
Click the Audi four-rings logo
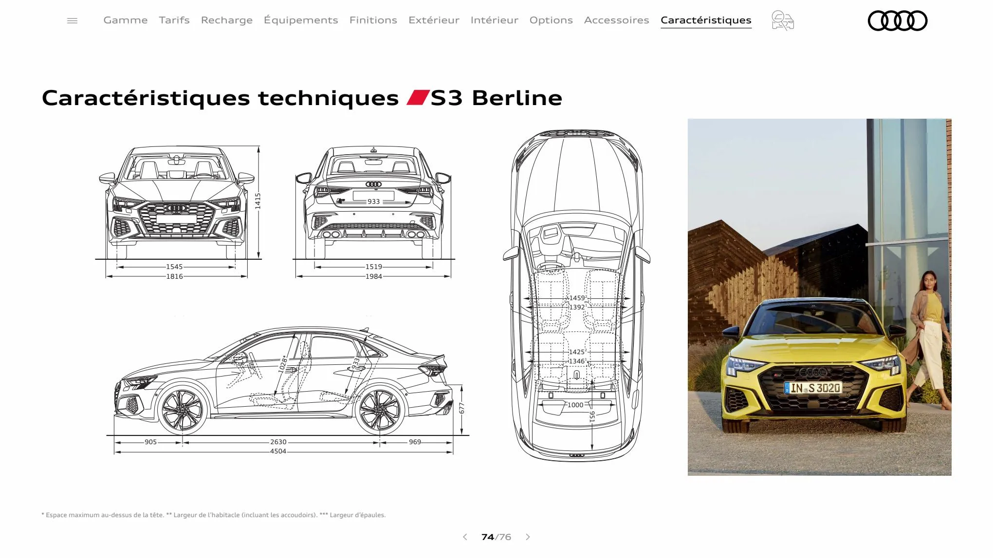(x=898, y=21)
